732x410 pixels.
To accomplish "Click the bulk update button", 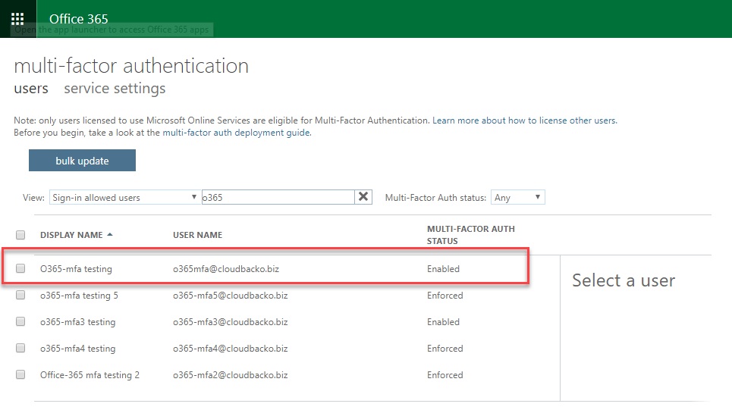I will [82, 161].
